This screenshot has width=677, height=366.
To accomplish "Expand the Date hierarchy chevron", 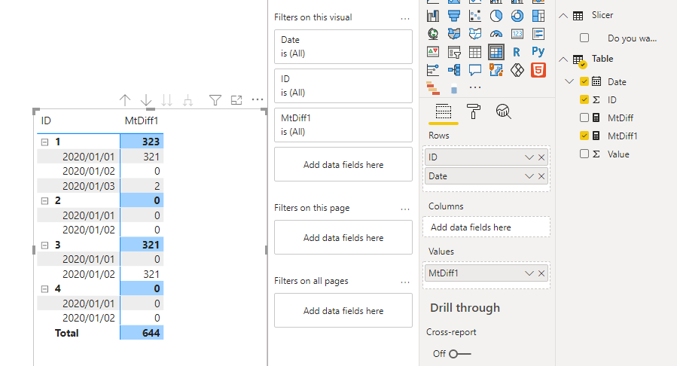I will [569, 81].
